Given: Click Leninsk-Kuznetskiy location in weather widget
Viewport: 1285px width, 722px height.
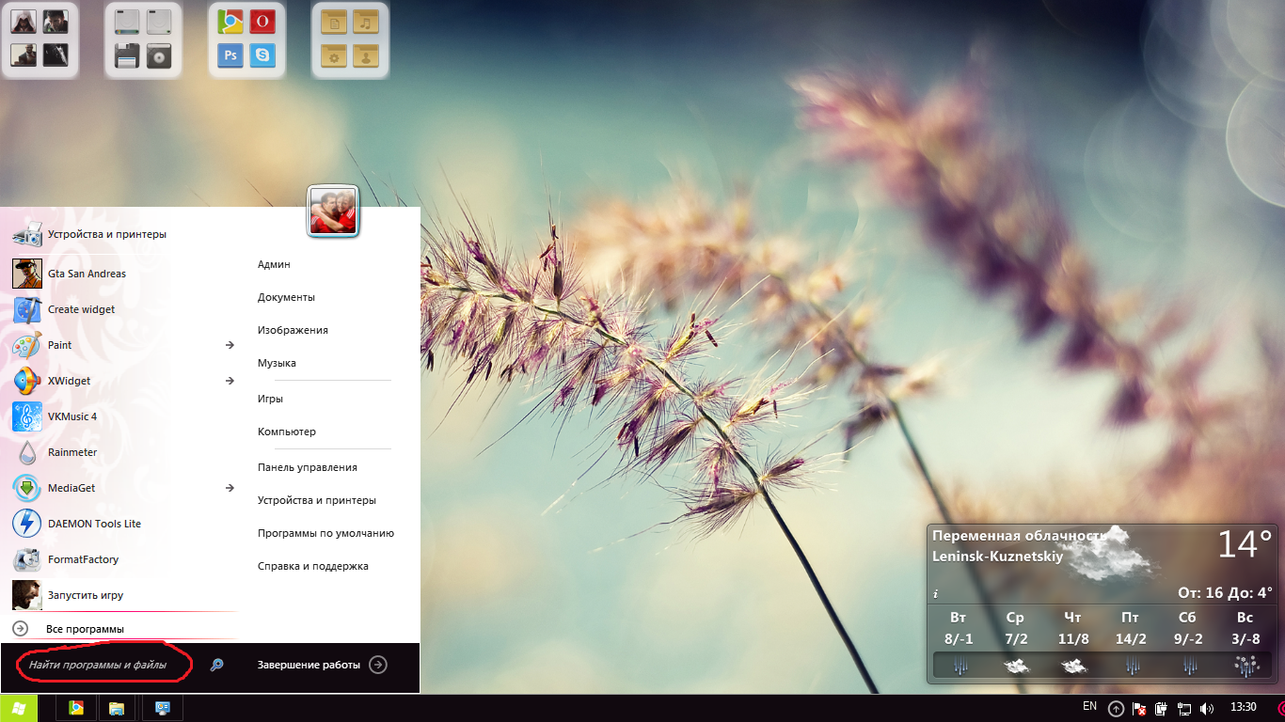Looking at the screenshot, I should pos(997,556).
